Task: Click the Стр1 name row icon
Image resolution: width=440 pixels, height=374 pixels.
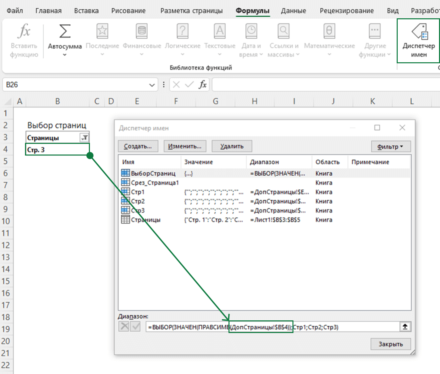Action: point(125,192)
